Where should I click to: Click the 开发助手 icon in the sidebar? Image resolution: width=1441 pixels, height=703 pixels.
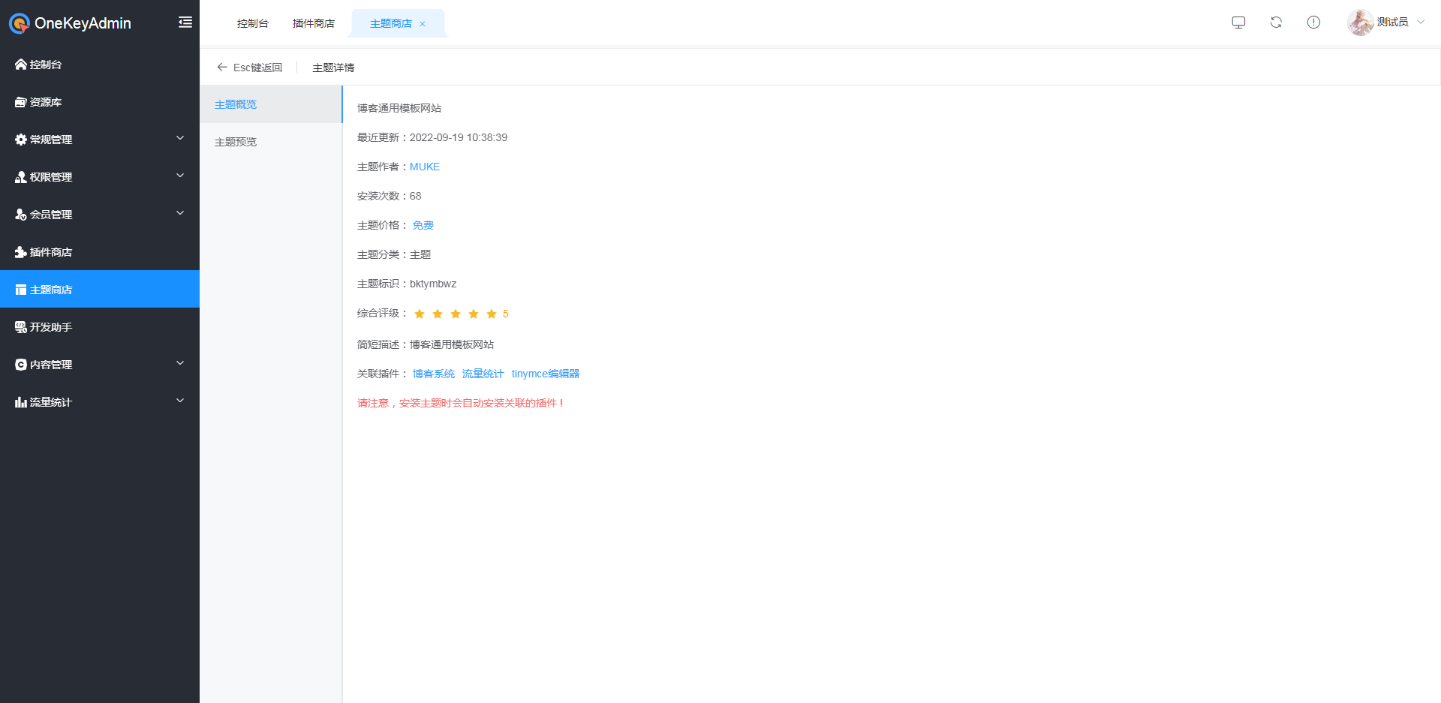tap(21, 327)
